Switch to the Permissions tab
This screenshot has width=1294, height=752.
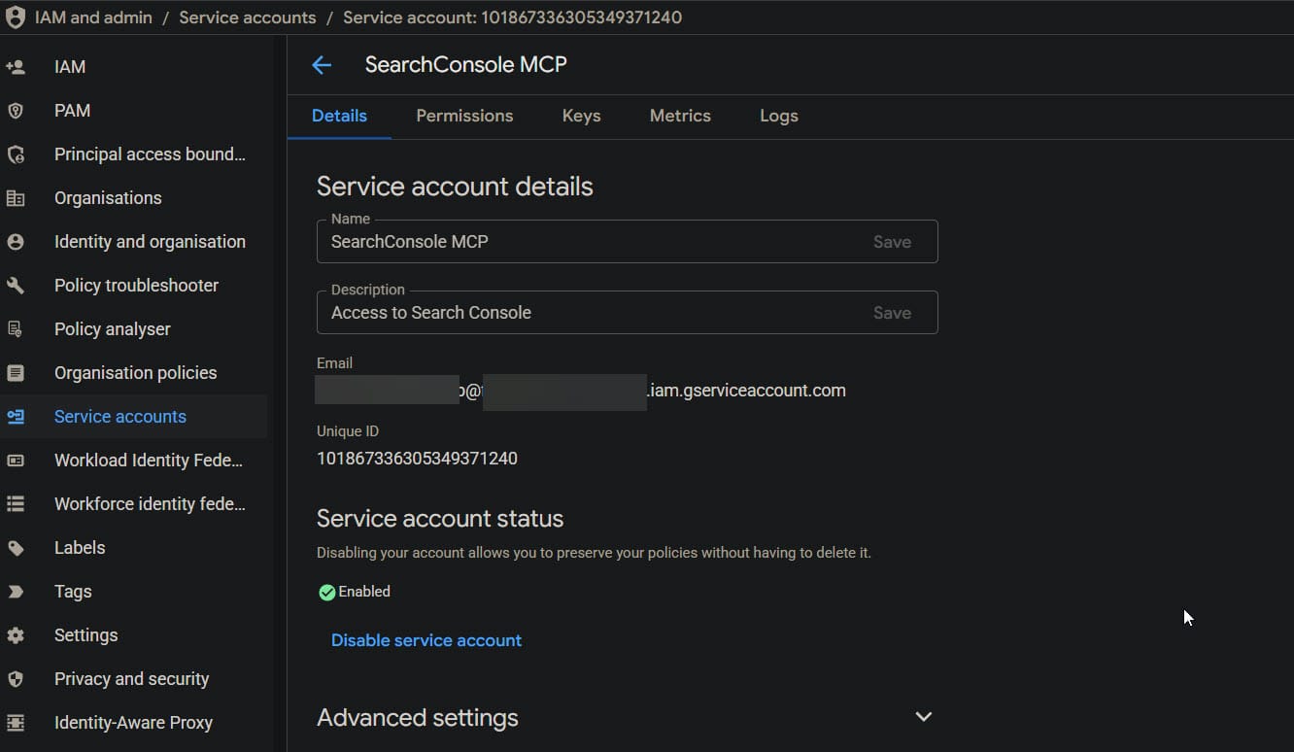click(x=464, y=116)
